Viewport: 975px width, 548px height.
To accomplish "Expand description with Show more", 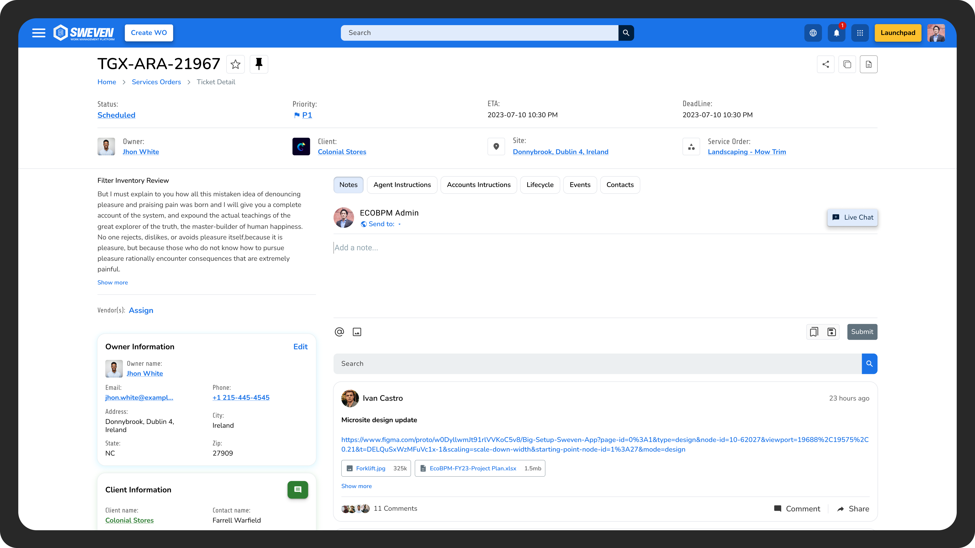I will pos(112,283).
